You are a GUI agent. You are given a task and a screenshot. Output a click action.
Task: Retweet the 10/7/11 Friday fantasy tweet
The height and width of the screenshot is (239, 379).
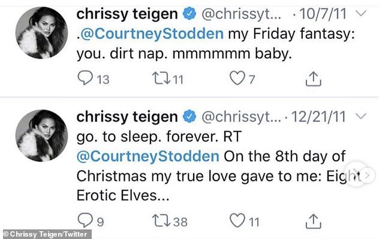161,78
